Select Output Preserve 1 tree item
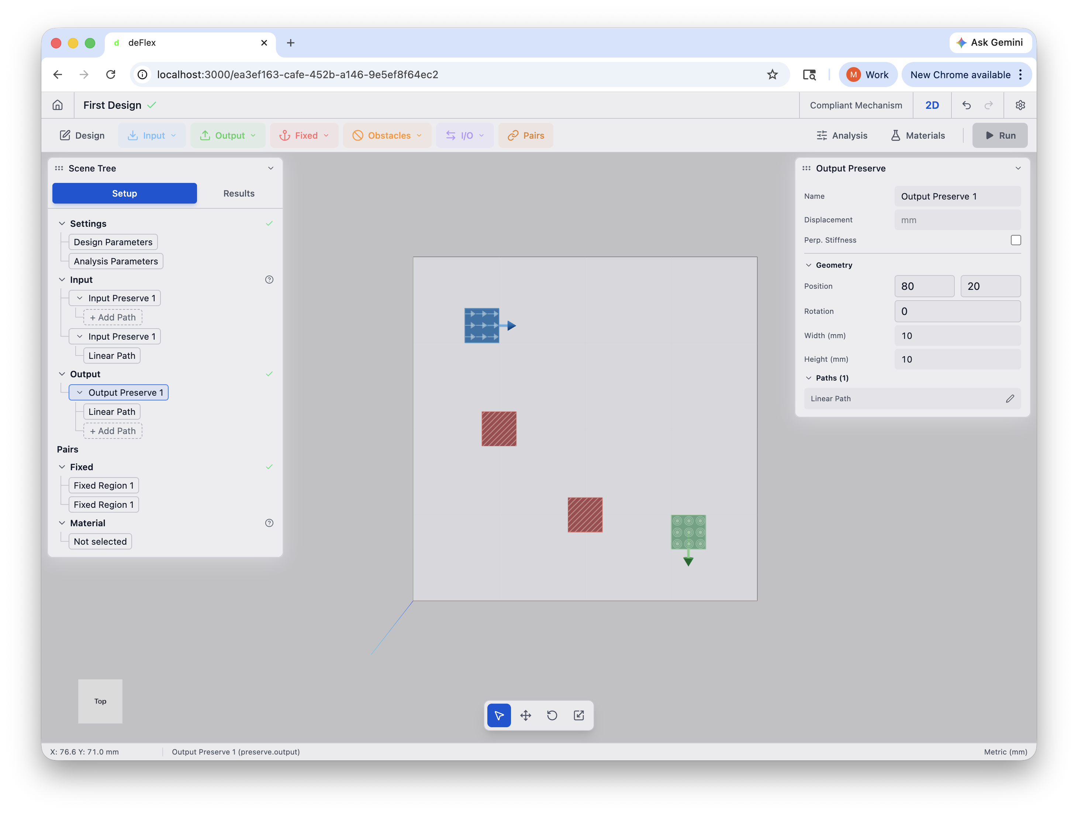1078x815 pixels. [118, 393]
